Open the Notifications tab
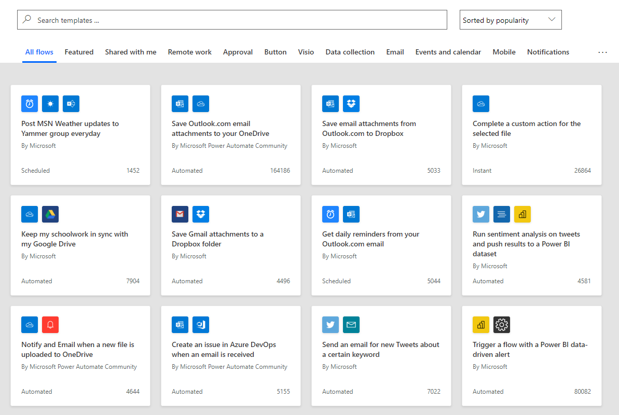619x415 pixels. 548,52
